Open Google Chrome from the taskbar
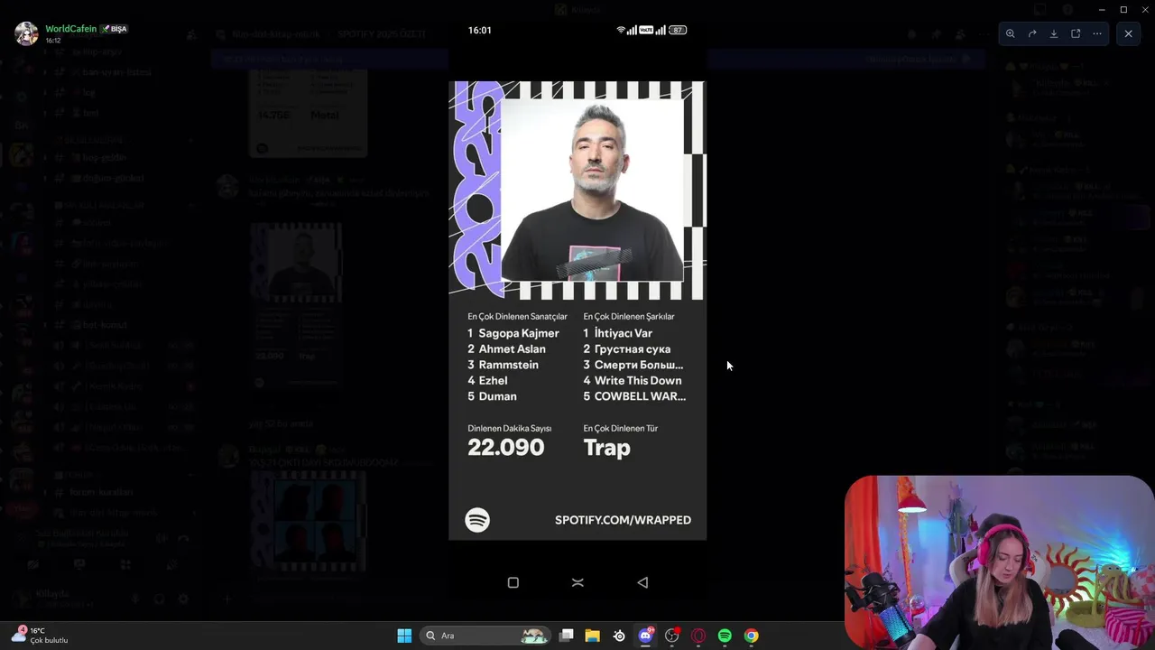 pos(751,636)
